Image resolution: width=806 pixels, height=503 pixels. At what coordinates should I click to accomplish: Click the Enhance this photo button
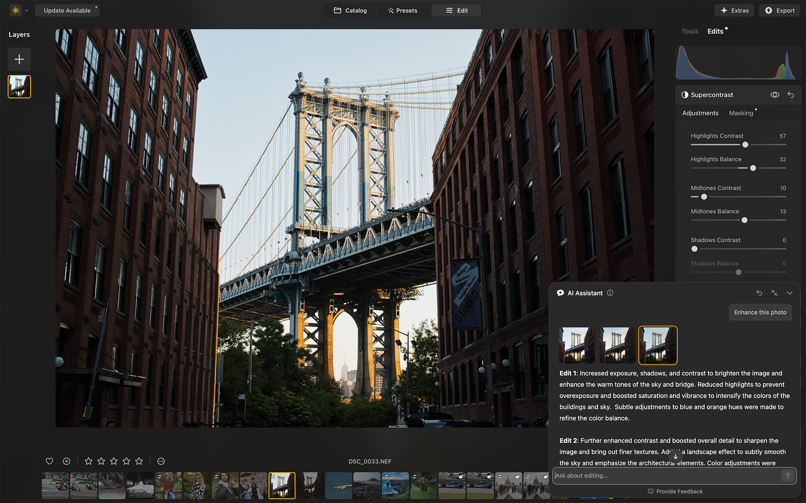point(760,312)
